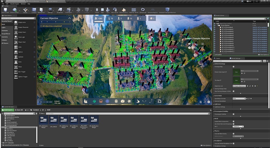Click the Save Current toolbar icon
Screen dimensions: 270x148
(x=5, y=10)
